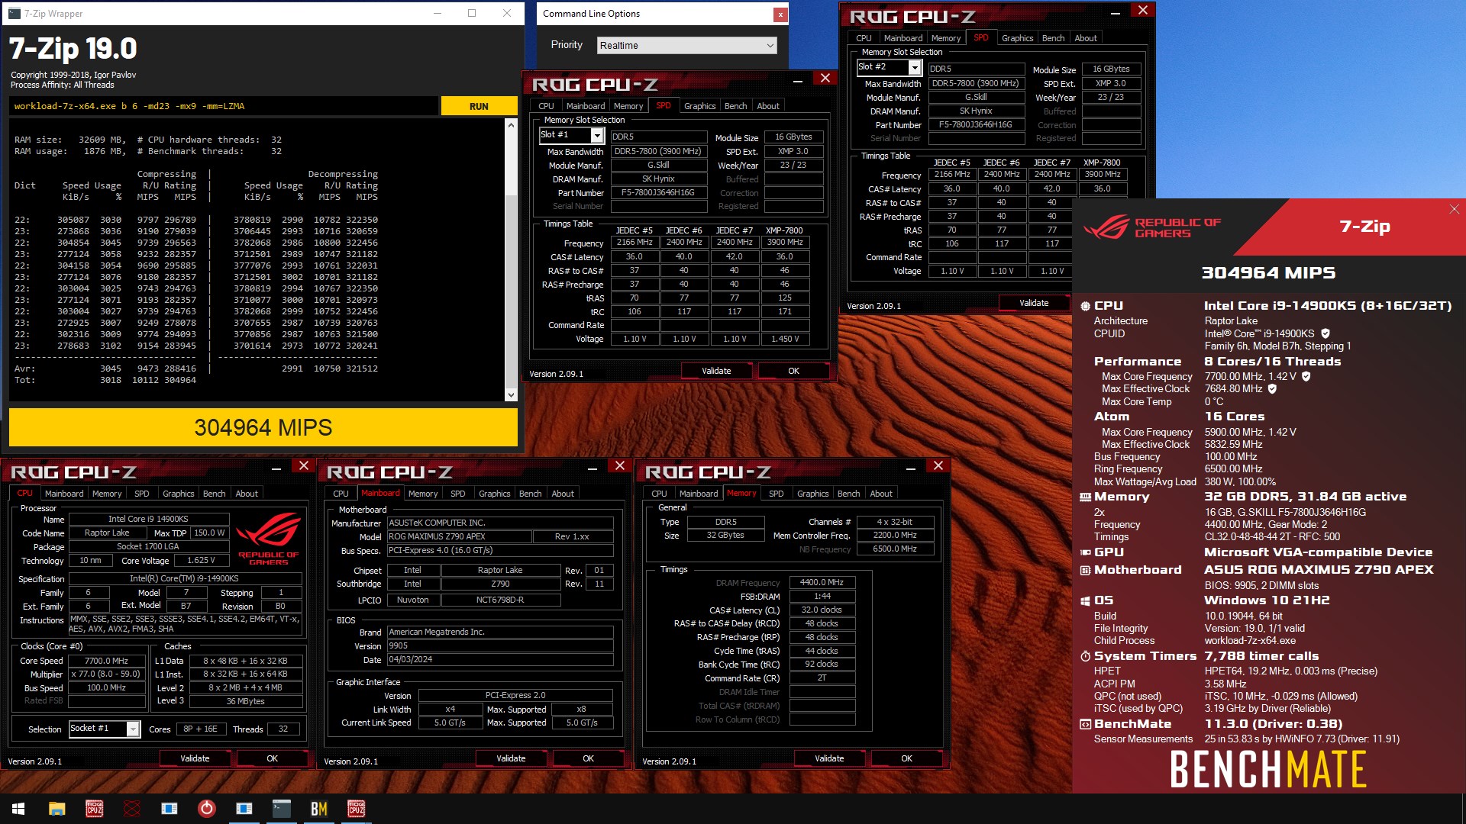Image resolution: width=1466 pixels, height=824 pixels.
Task: Click Intel Core i9-14900KS heading in BenchMate panel
Action: pos(1328,306)
